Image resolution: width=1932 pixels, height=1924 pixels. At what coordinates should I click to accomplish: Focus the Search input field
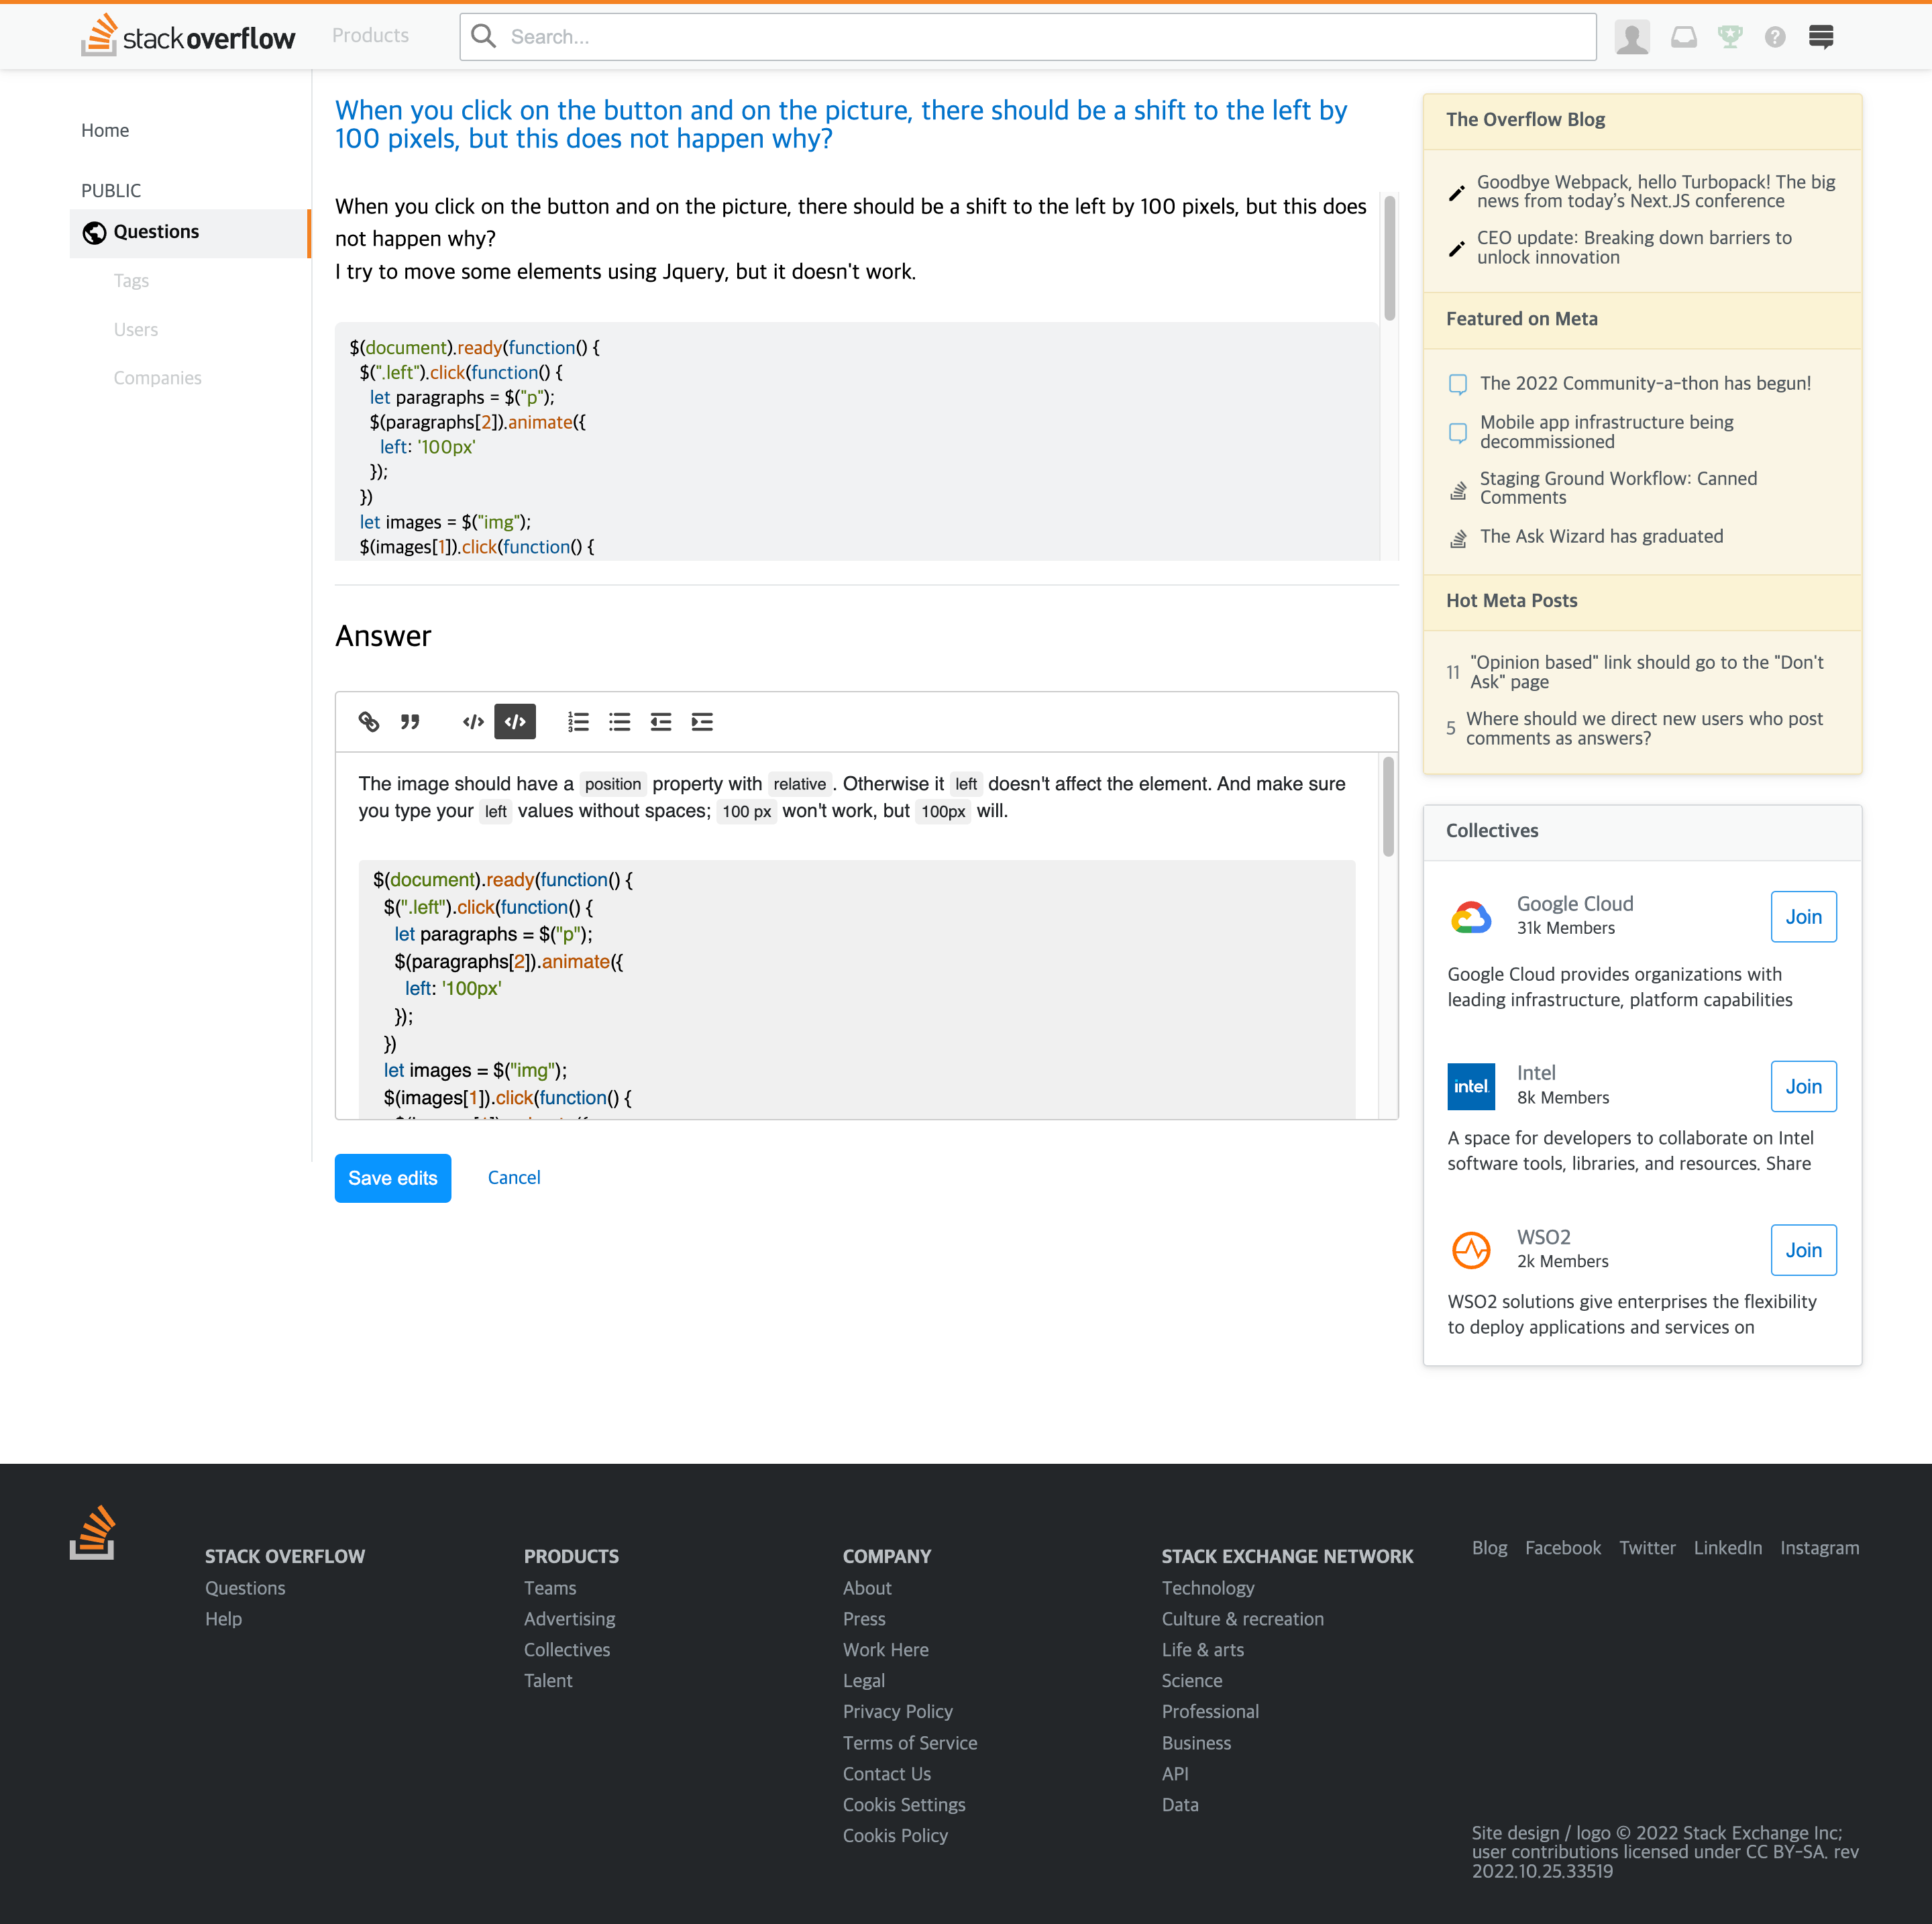1028,37
